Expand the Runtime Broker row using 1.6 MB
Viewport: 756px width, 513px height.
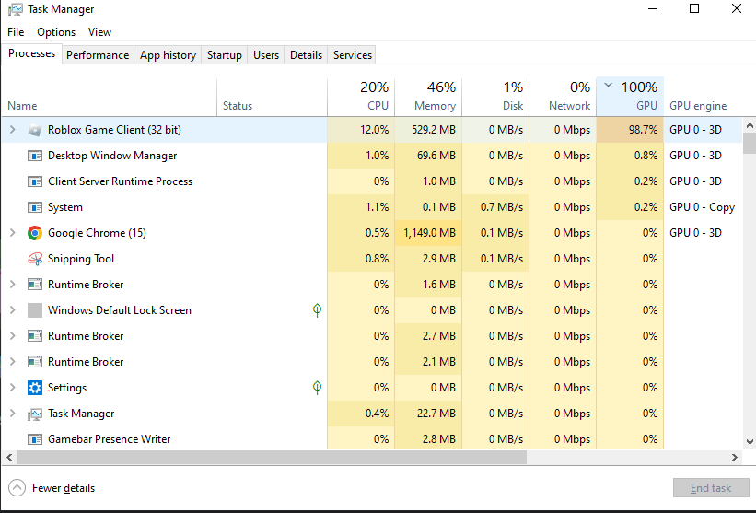13,285
